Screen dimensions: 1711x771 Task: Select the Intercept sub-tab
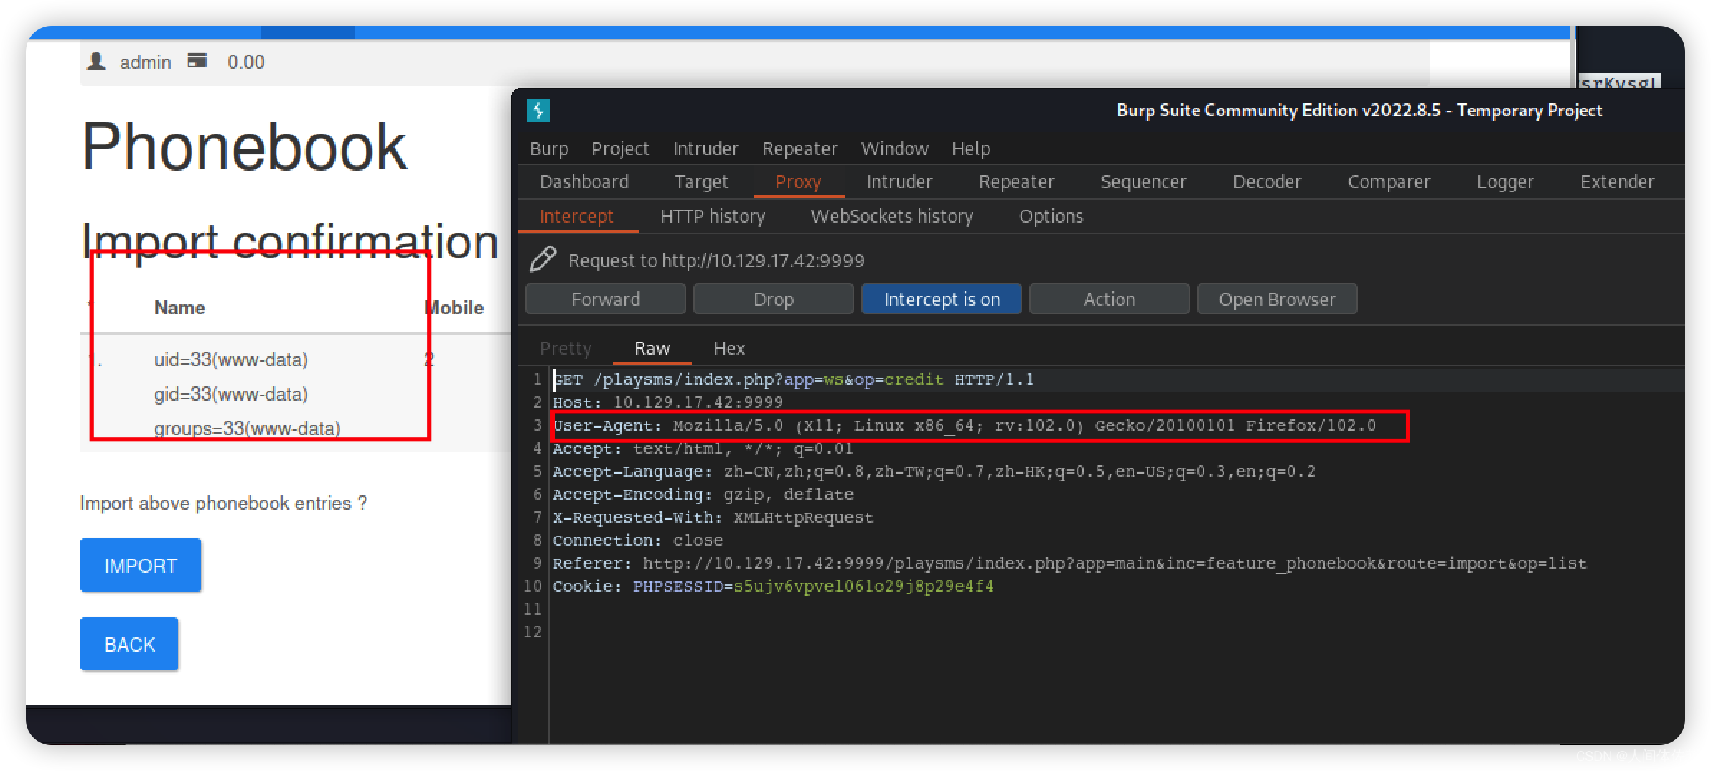[576, 216]
